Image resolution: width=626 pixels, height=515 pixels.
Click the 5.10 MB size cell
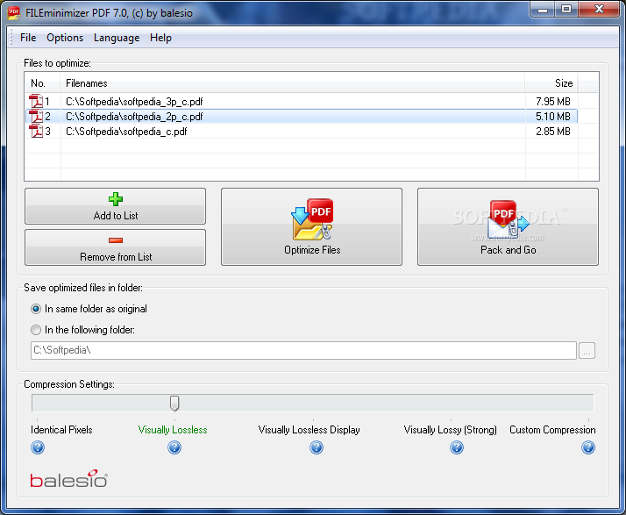[x=553, y=117]
